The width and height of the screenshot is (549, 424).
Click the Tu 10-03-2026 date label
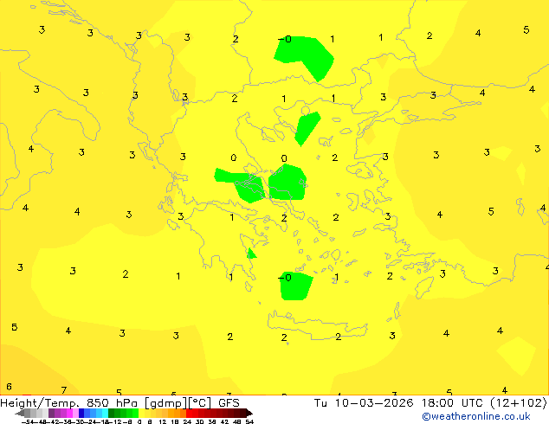[364, 403]
